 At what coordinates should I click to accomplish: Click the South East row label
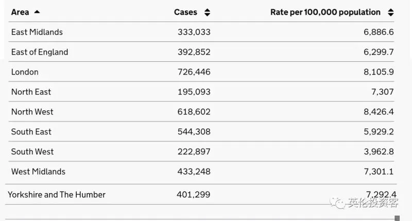point(31,132)
